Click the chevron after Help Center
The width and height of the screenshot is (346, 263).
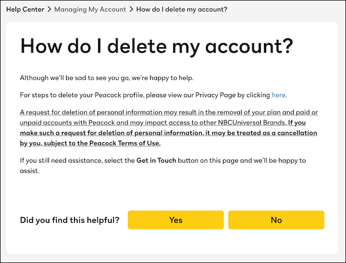click(x=50, y=9)
